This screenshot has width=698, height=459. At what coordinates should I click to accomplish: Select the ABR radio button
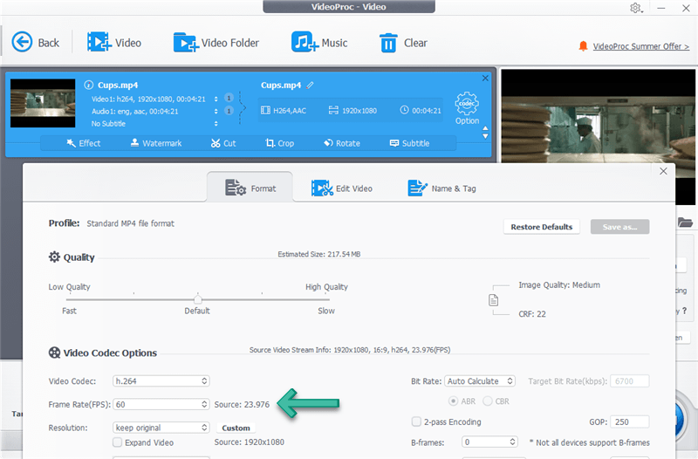453,401
